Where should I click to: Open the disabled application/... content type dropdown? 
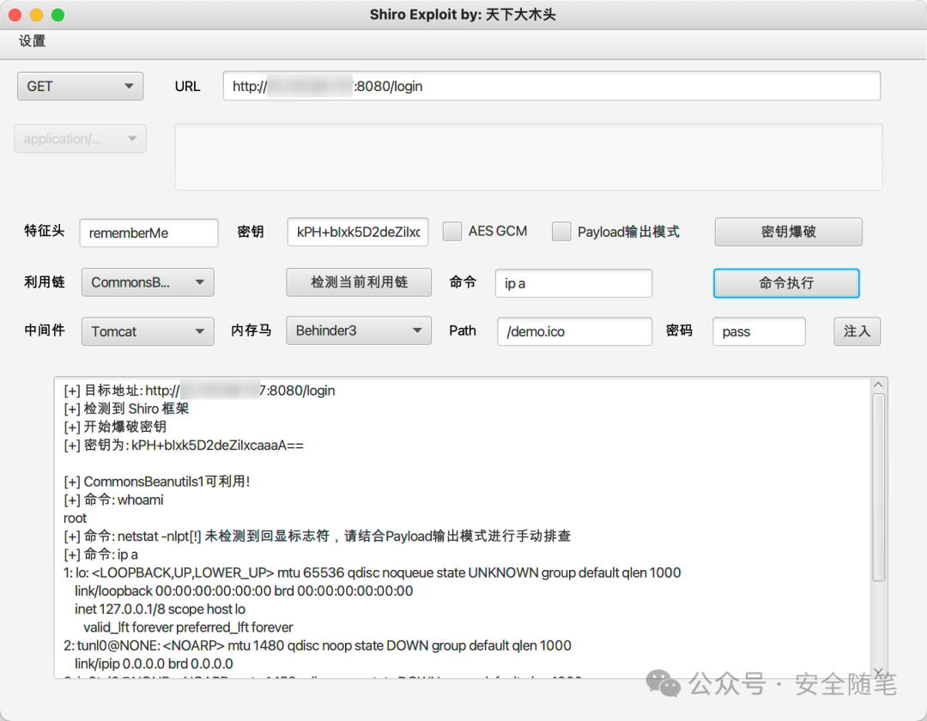click(80, 139)
